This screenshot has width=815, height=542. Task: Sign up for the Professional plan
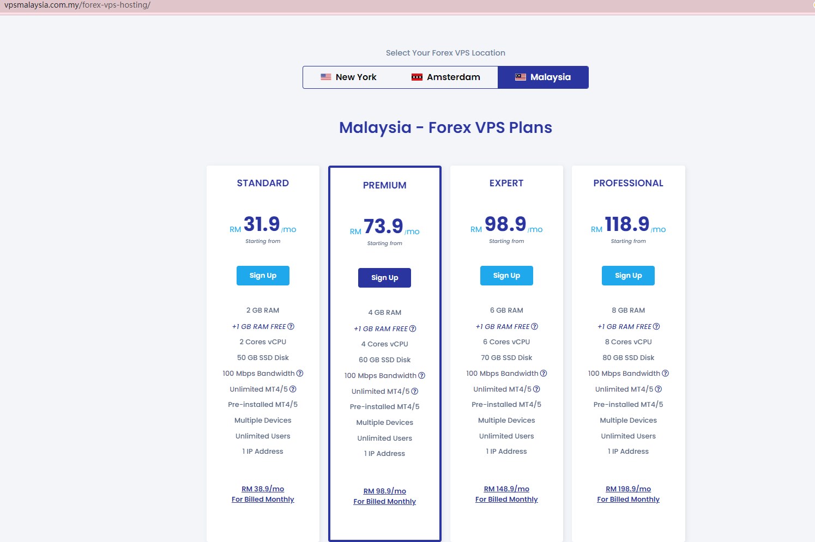click(628, 276)
